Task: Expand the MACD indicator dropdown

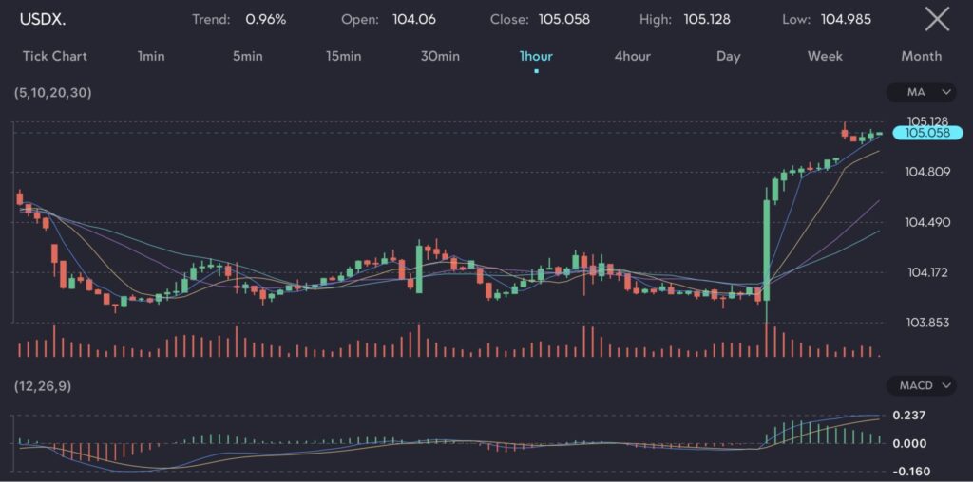Action: click(922, 385)
